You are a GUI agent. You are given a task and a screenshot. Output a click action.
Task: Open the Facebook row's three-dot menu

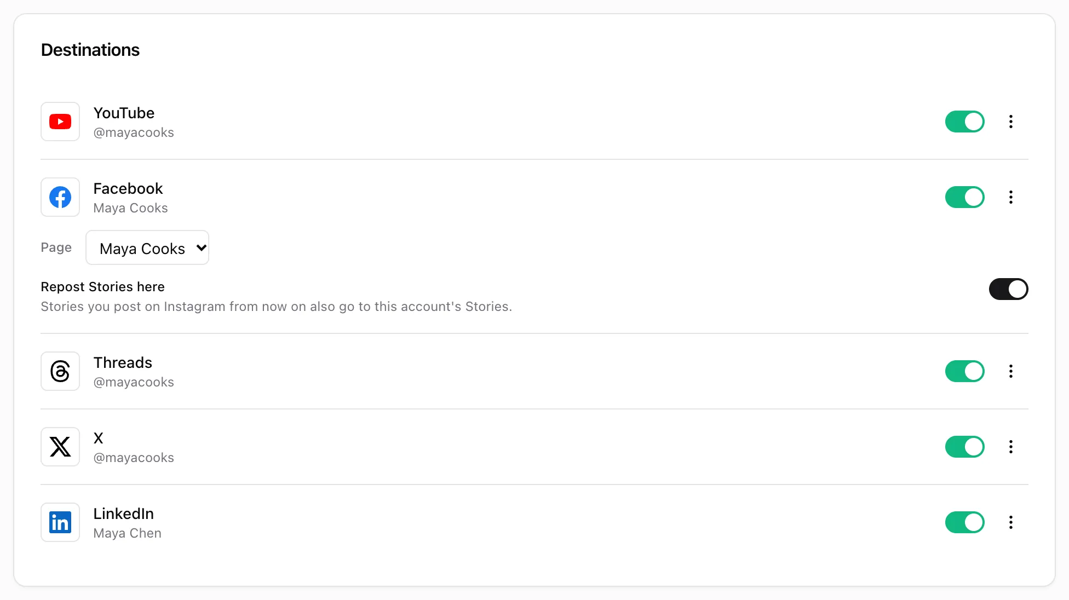click(1011, 197)
